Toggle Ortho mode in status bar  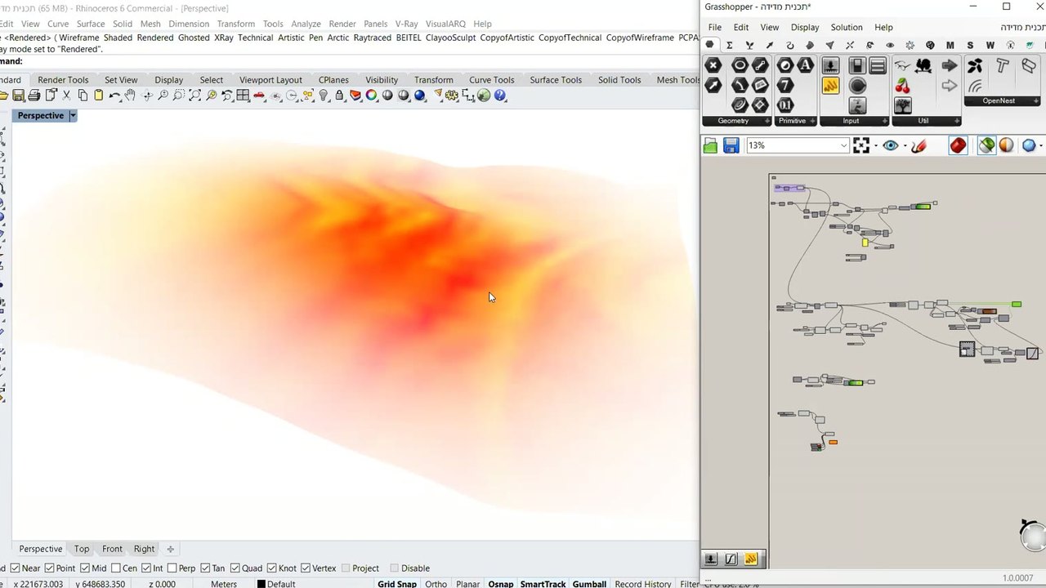[x=436, y=584]
